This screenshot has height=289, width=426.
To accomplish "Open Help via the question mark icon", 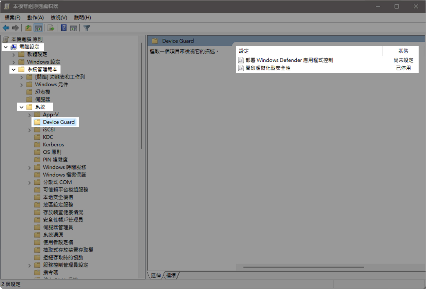I will [x=64, y=28].
